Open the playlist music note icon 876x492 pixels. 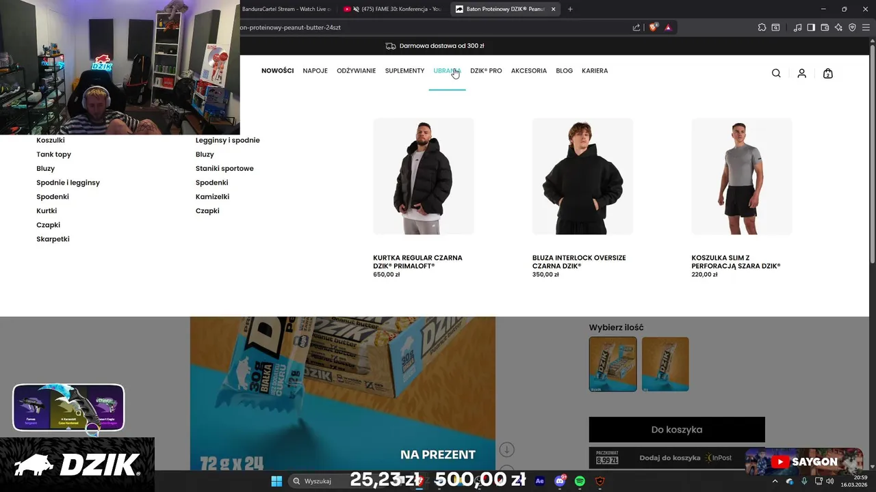pyautogui.click(x=797, y=27)
